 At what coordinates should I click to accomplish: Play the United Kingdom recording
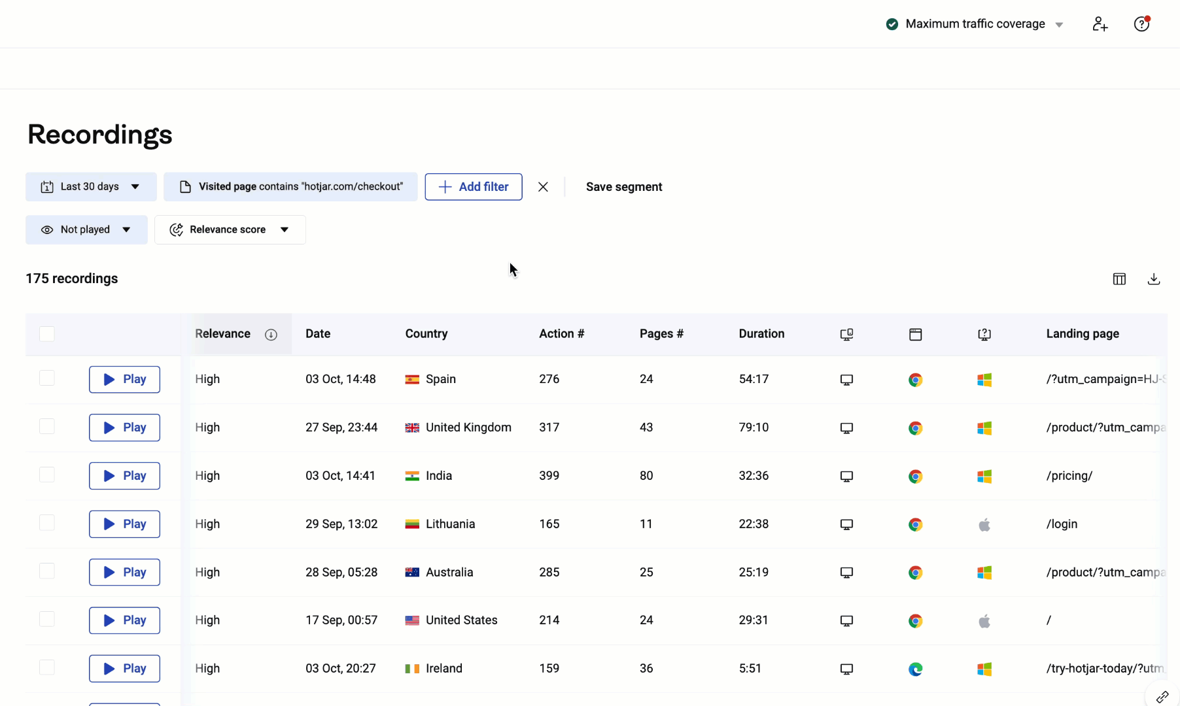(124, 428)
